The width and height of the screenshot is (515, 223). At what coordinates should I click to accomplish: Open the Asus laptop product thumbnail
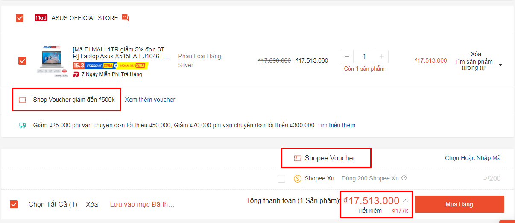[51, 61]
